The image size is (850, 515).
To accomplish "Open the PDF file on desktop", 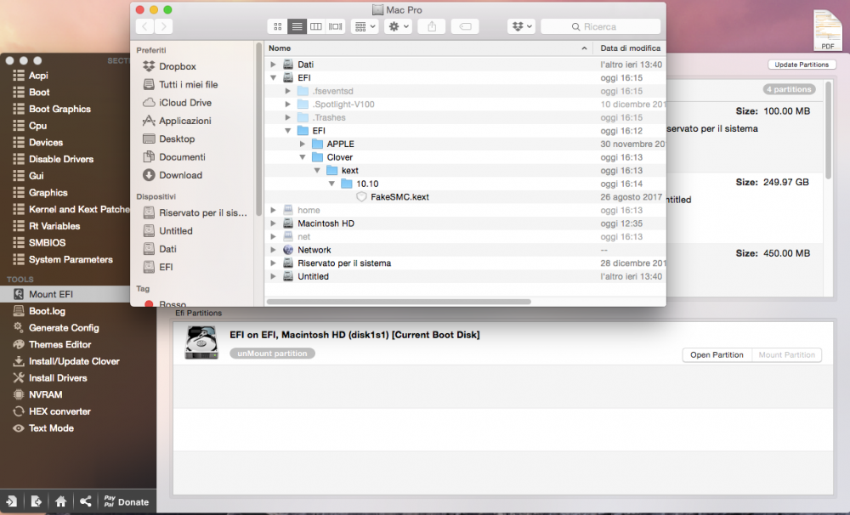I will (828, 30).
